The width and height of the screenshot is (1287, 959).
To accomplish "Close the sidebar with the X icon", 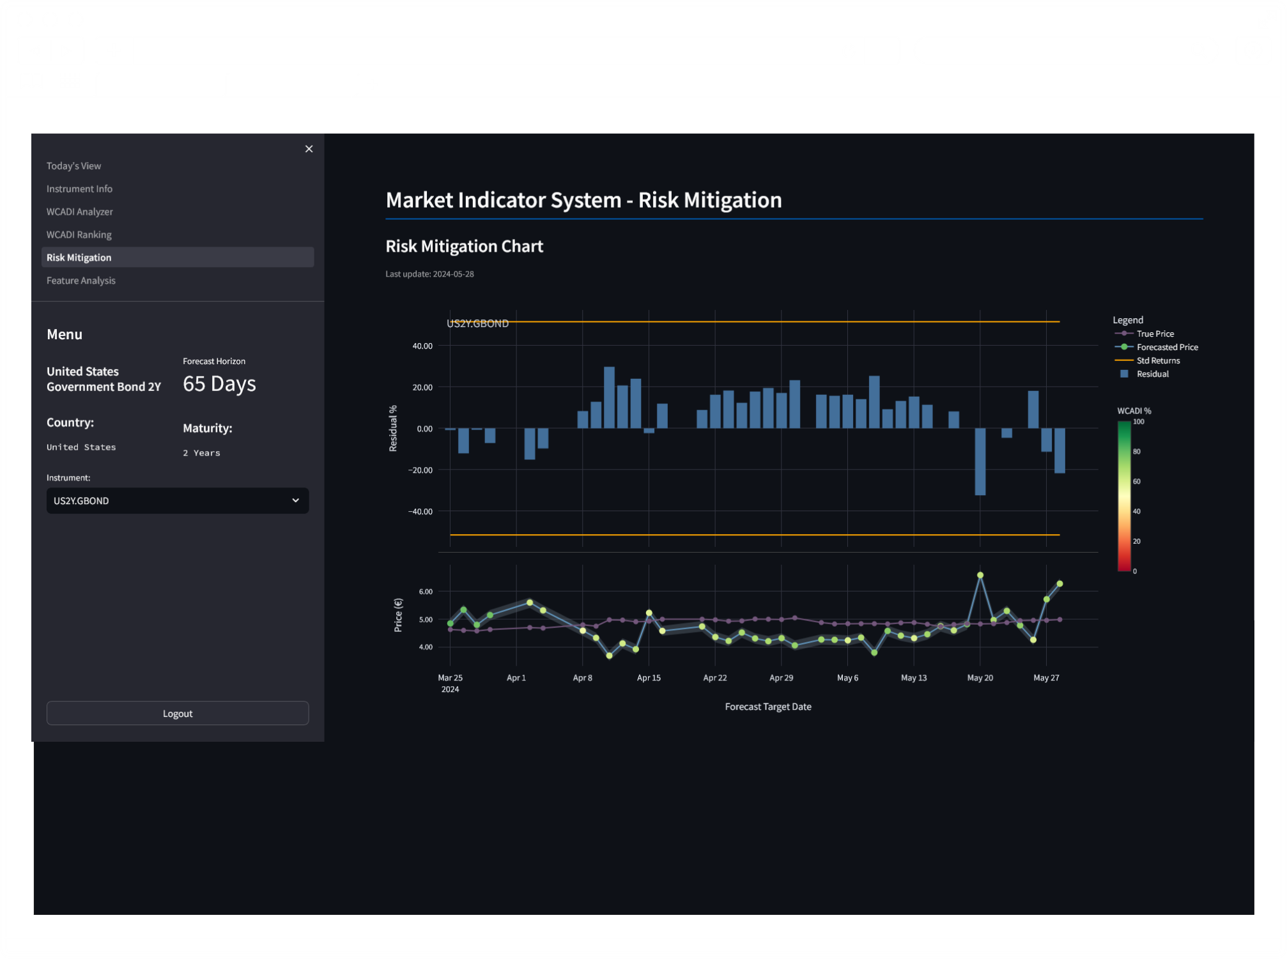I will (x=309, y=149).
